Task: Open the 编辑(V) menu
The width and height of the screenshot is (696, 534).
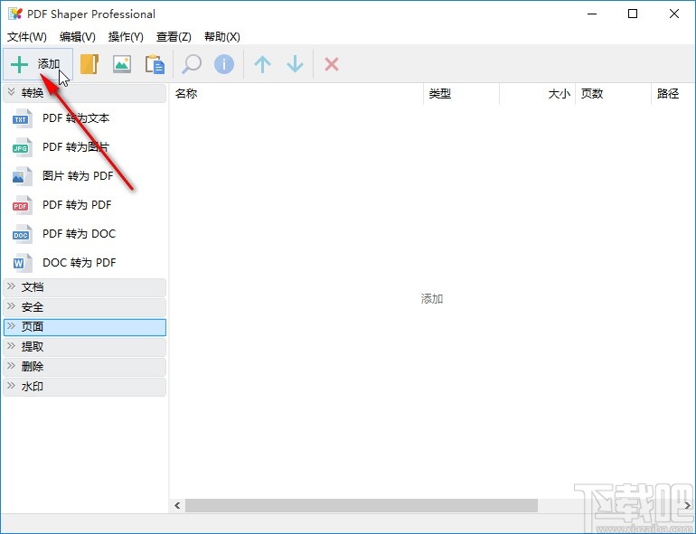Action: pyautogui.click(x=77, y=37)
